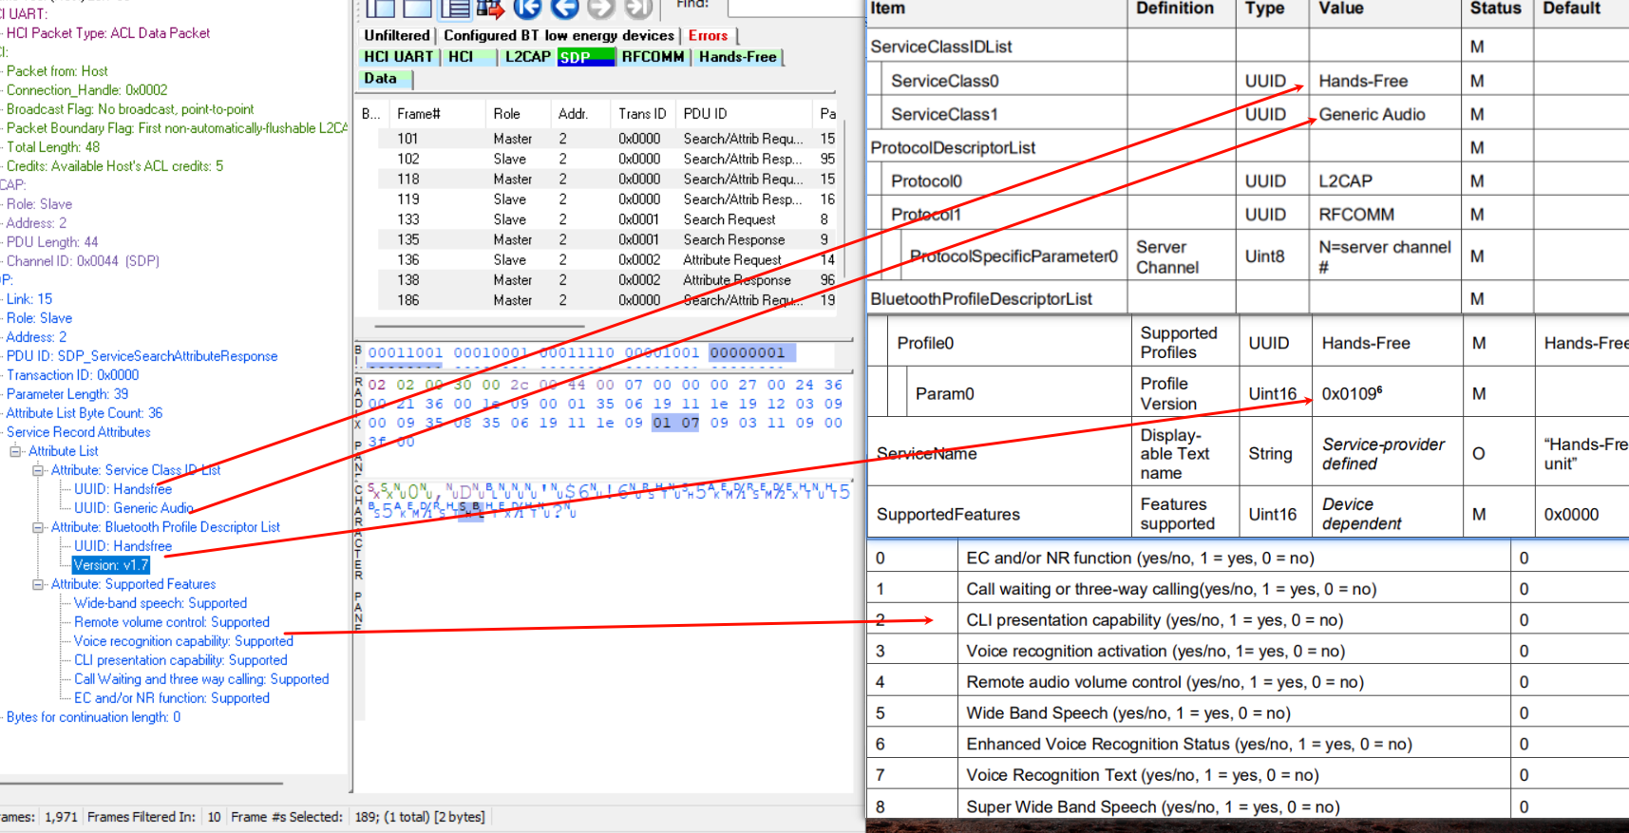Screen dimensions: 1629x833
Task: Collapse the Attribute List tree node
Action: (16, 451)
